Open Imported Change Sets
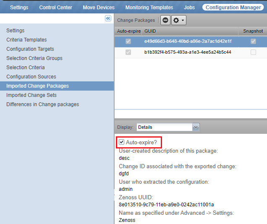 [x=31, y=95]
